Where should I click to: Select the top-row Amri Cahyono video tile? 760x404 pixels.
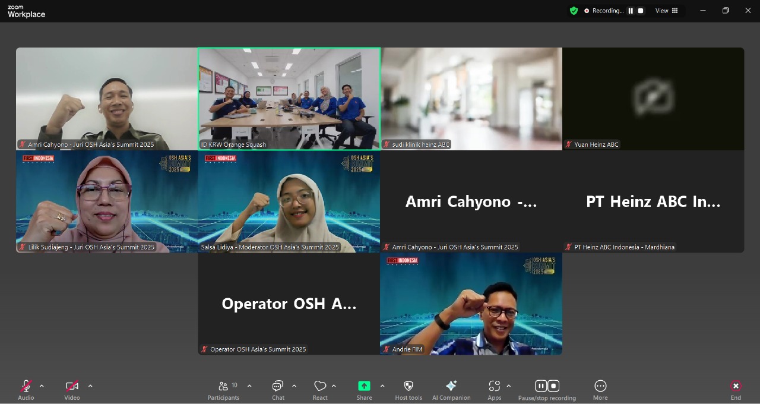pos(107,99)
